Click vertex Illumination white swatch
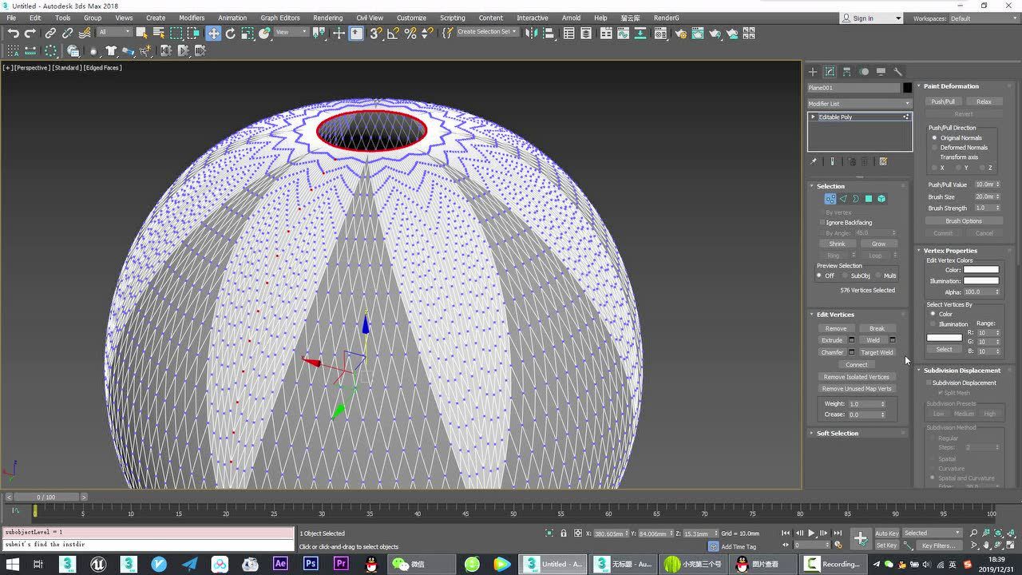The image size is (1022, 575). click(981, 281)
